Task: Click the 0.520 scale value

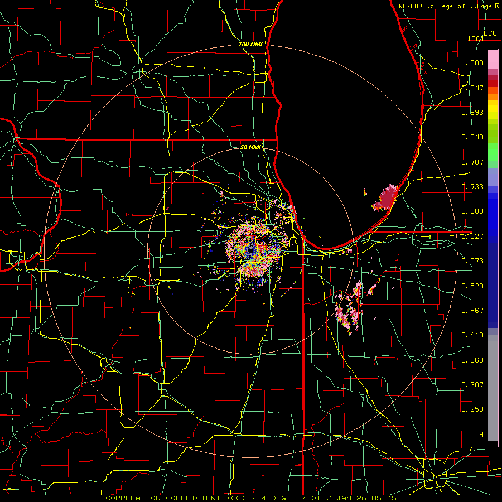Action: click(x=472, y=286)
